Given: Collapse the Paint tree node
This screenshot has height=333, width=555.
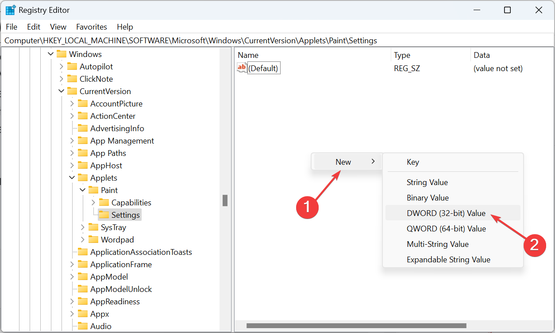Looking at the screenshot, I should pos(82,190).
